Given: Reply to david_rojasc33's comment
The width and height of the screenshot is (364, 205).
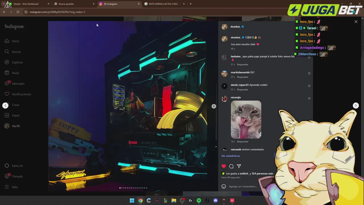Looking at the screenshot, I should pyautogui.click(x=243, y=89).
